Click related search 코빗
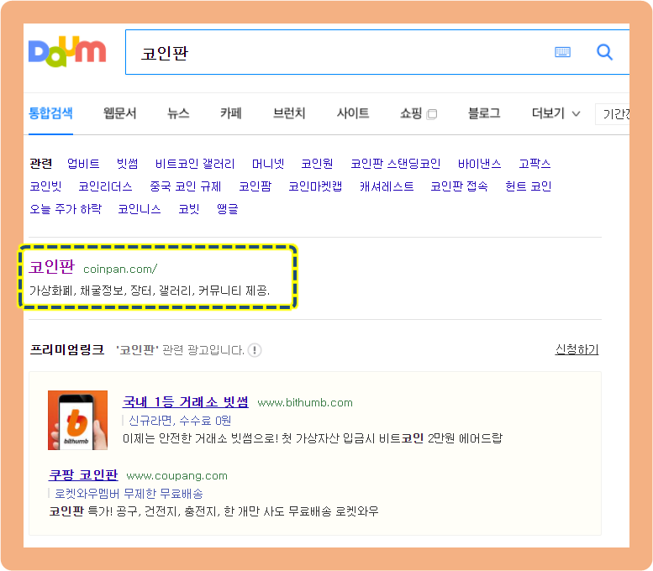Image resolution: width=653 pixels, height=571 pixels. coord(189,208)
